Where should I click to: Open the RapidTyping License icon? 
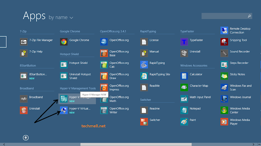(x=144, y=42)
